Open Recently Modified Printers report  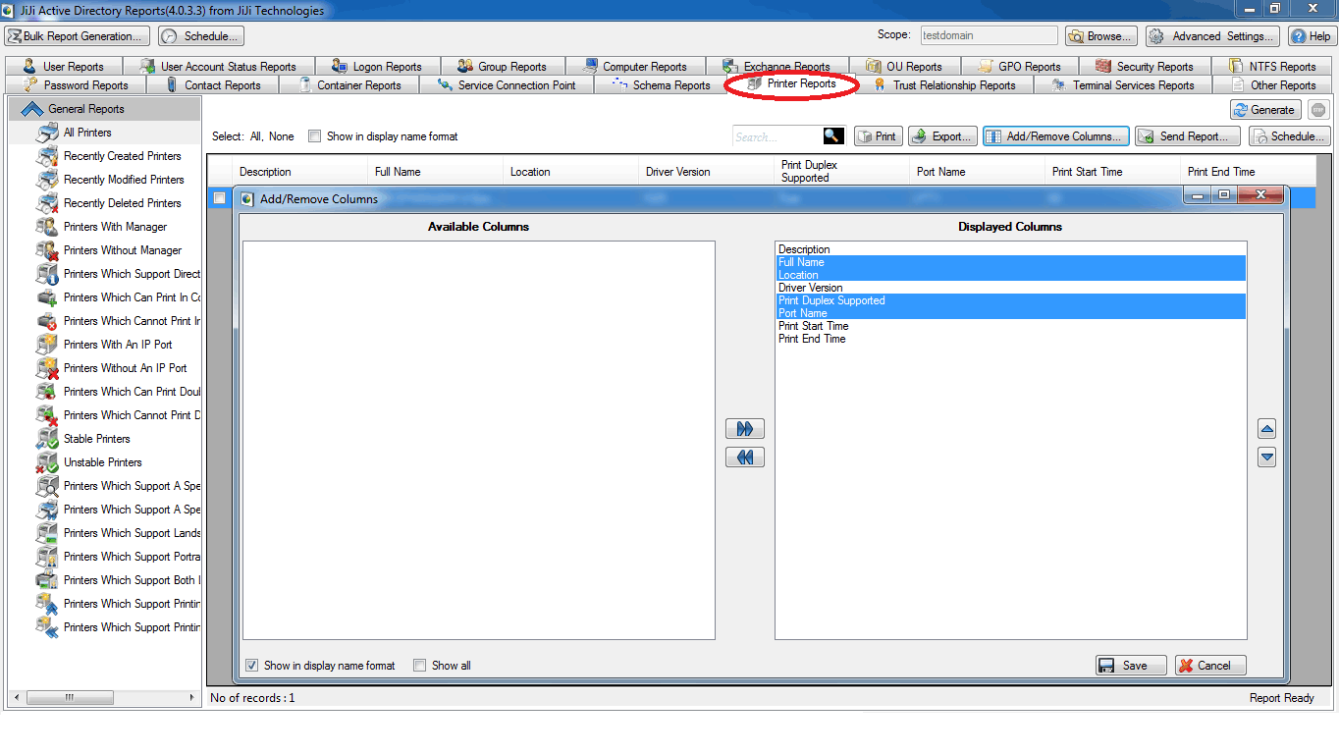(x=124, y=180)
